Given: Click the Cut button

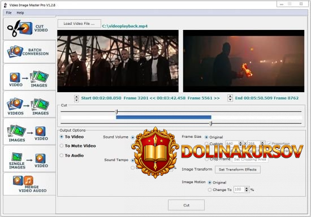Looking at the screenshot, I should 186,205.
